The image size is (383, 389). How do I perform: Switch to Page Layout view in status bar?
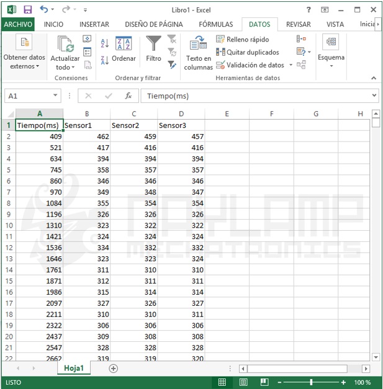pyautogui.click(x=243, y=382)
